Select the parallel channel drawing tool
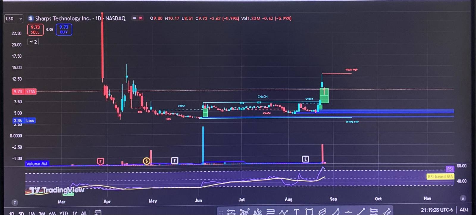476x215 pixels. 322,211
